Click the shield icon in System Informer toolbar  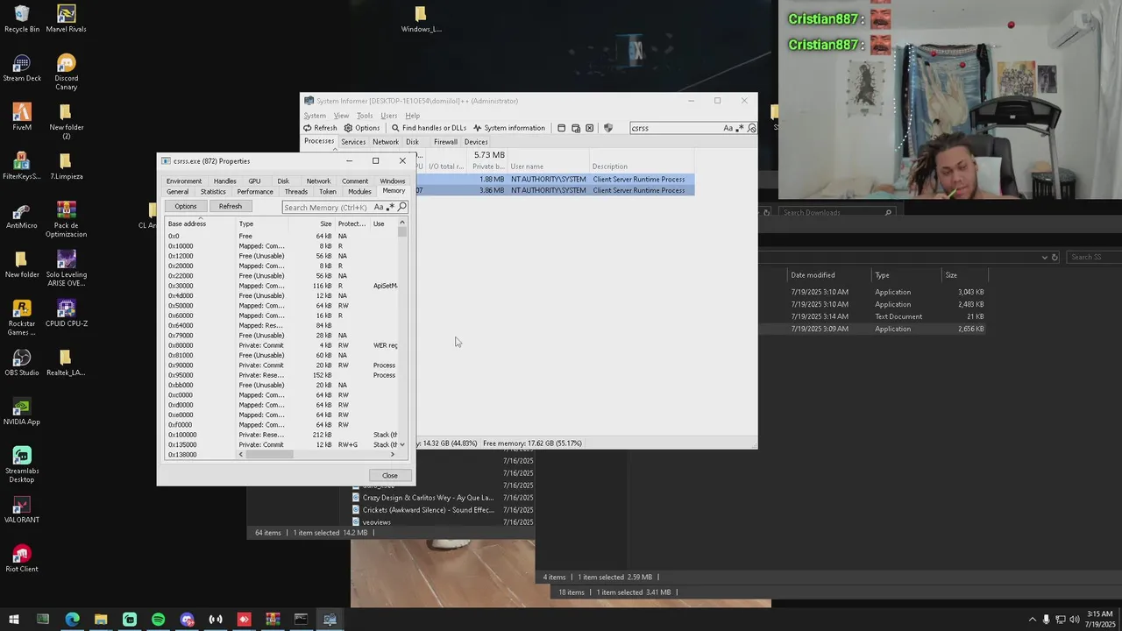[x=608, y=128]
